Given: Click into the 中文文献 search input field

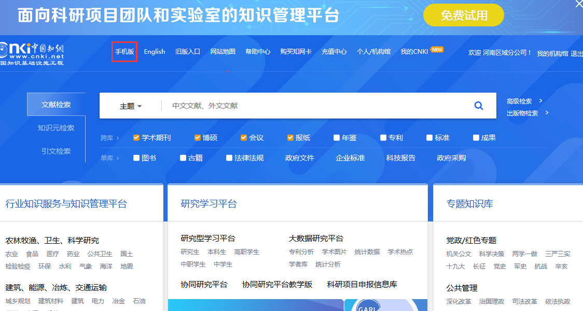Looking at the screenshot, I should coord(311,106).
